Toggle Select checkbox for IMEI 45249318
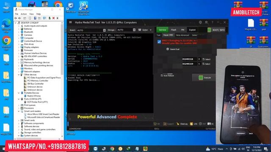 (x=204, y=59)
